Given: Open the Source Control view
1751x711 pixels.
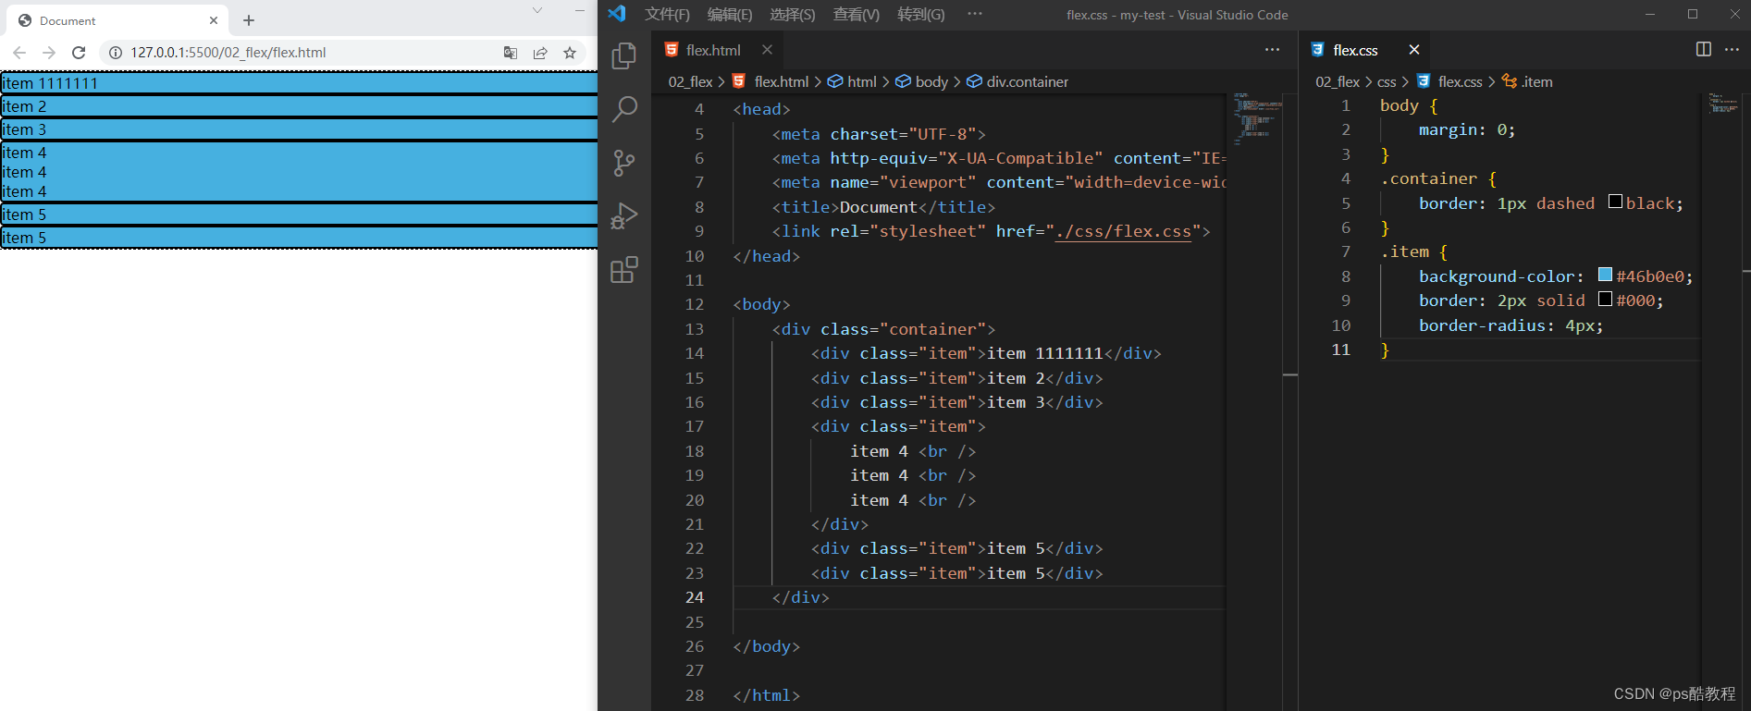Looking at the screenshot, I should click(624, 164).
